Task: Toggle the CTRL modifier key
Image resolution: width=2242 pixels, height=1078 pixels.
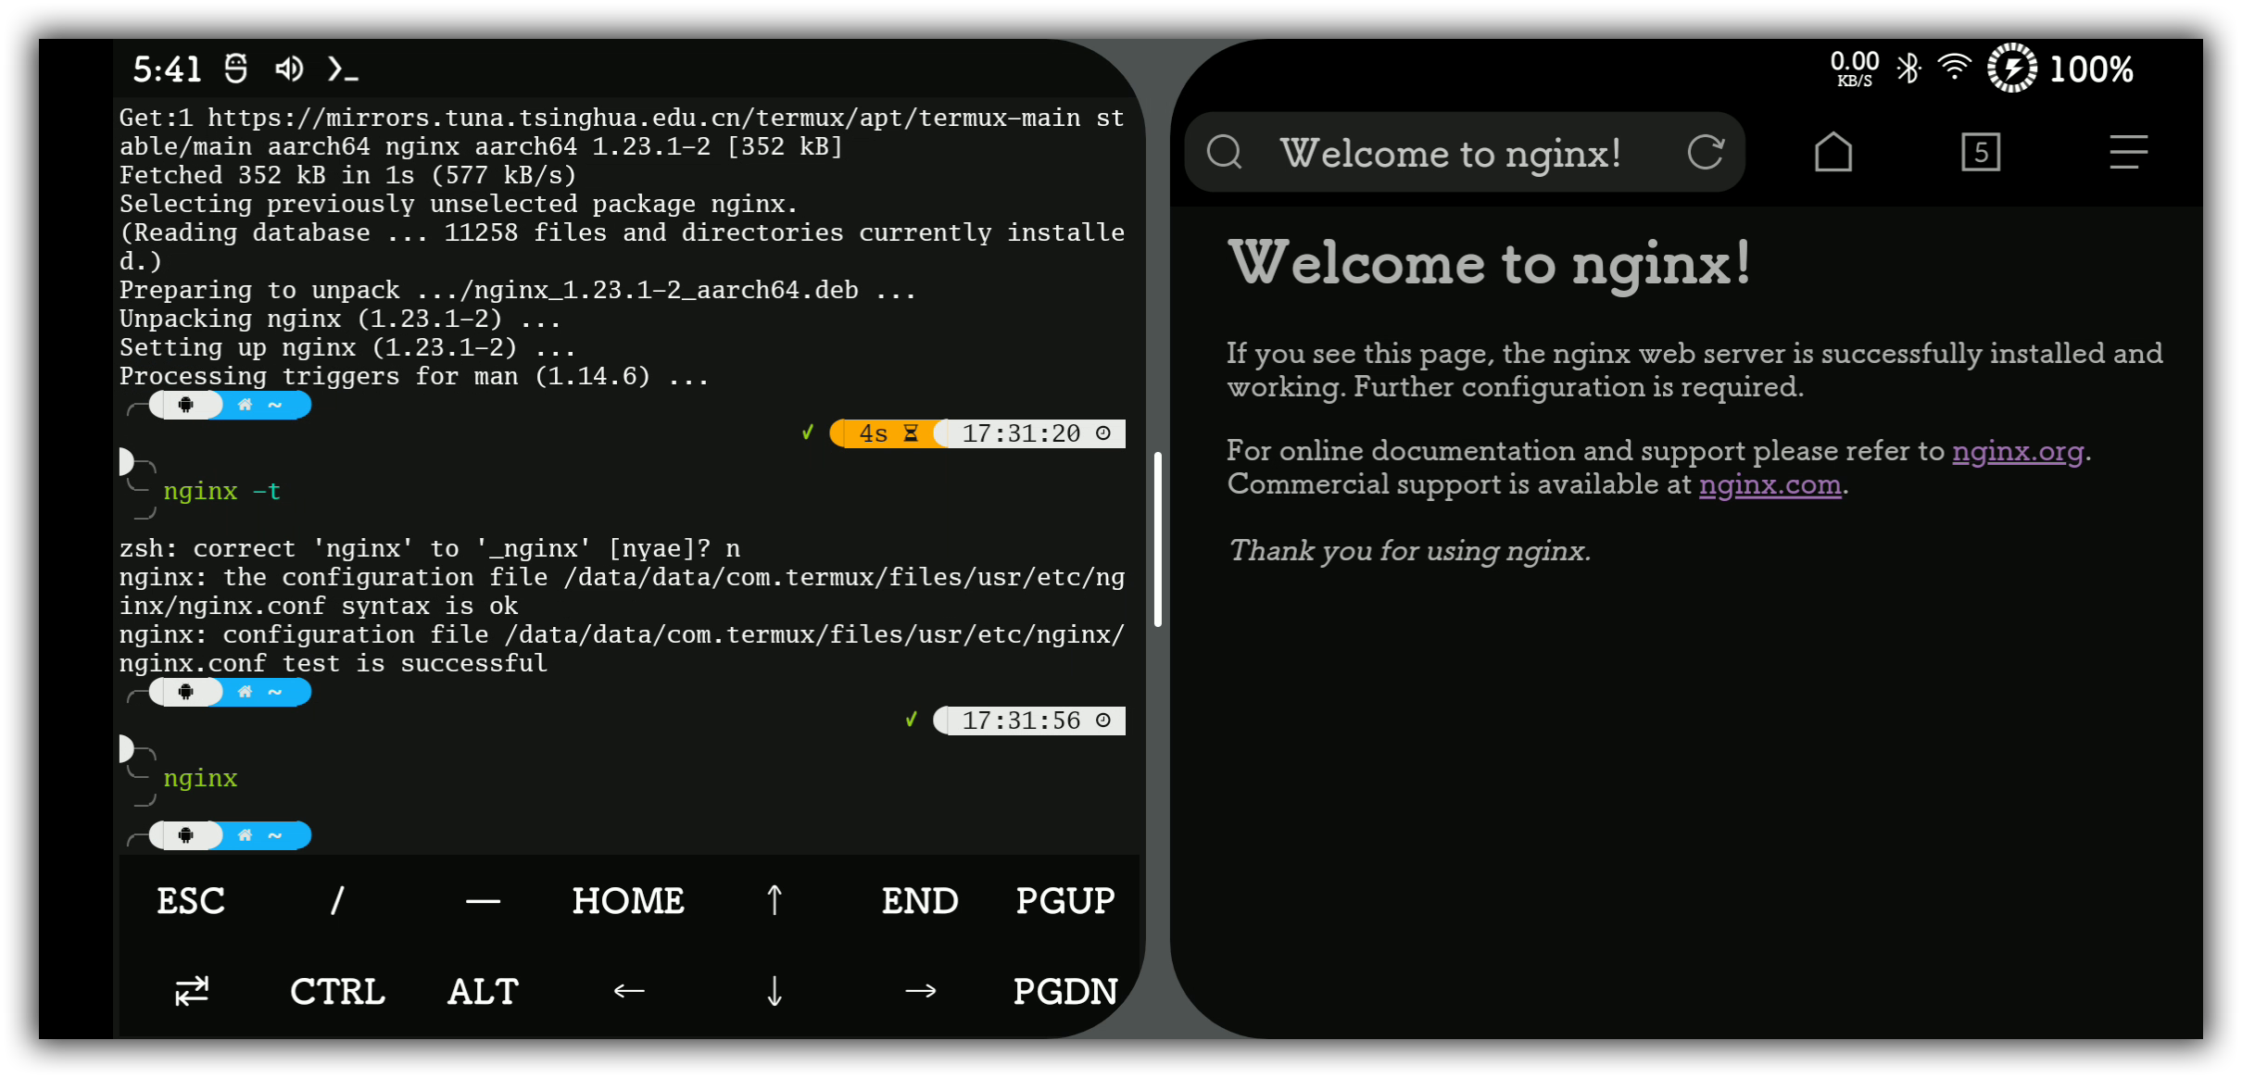Action: (337, 991)
